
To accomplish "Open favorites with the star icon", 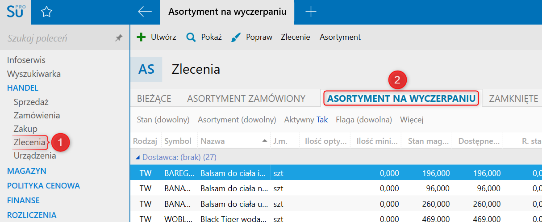I will [46, 12].
